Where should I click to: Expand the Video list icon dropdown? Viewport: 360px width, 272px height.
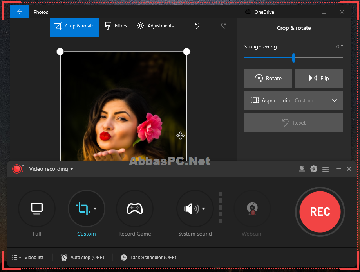point(16,258)
